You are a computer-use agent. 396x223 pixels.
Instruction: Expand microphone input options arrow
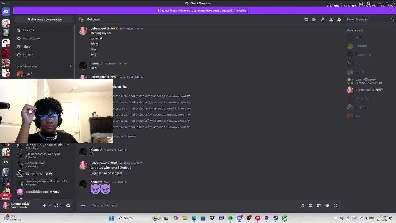click(49, 205)
